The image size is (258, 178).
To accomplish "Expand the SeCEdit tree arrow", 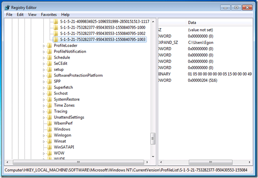I will [x=44, y=63].
